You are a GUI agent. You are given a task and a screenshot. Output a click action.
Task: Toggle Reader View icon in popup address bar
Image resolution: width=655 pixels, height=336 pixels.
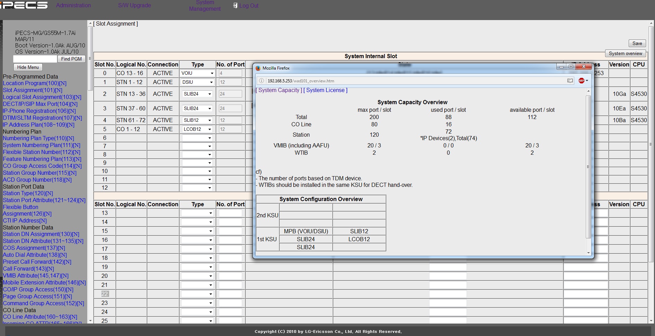point(570,81)
